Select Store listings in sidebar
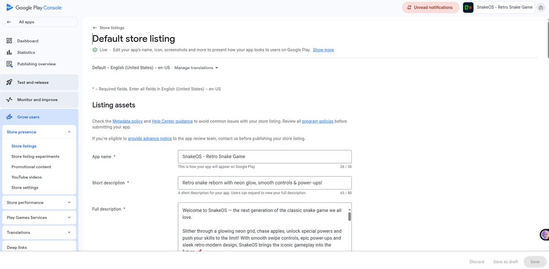The width and height of the screenshot is (549, 269). (24, 146)
